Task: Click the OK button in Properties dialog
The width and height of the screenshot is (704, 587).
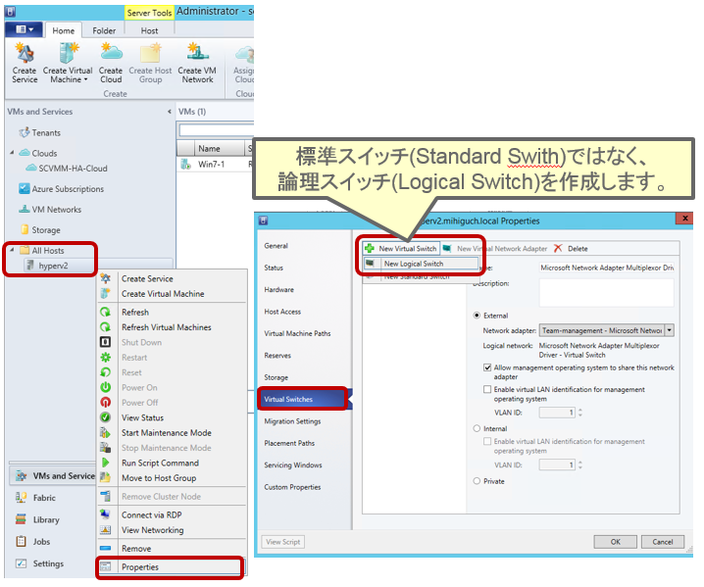Action: pos(615,542)
